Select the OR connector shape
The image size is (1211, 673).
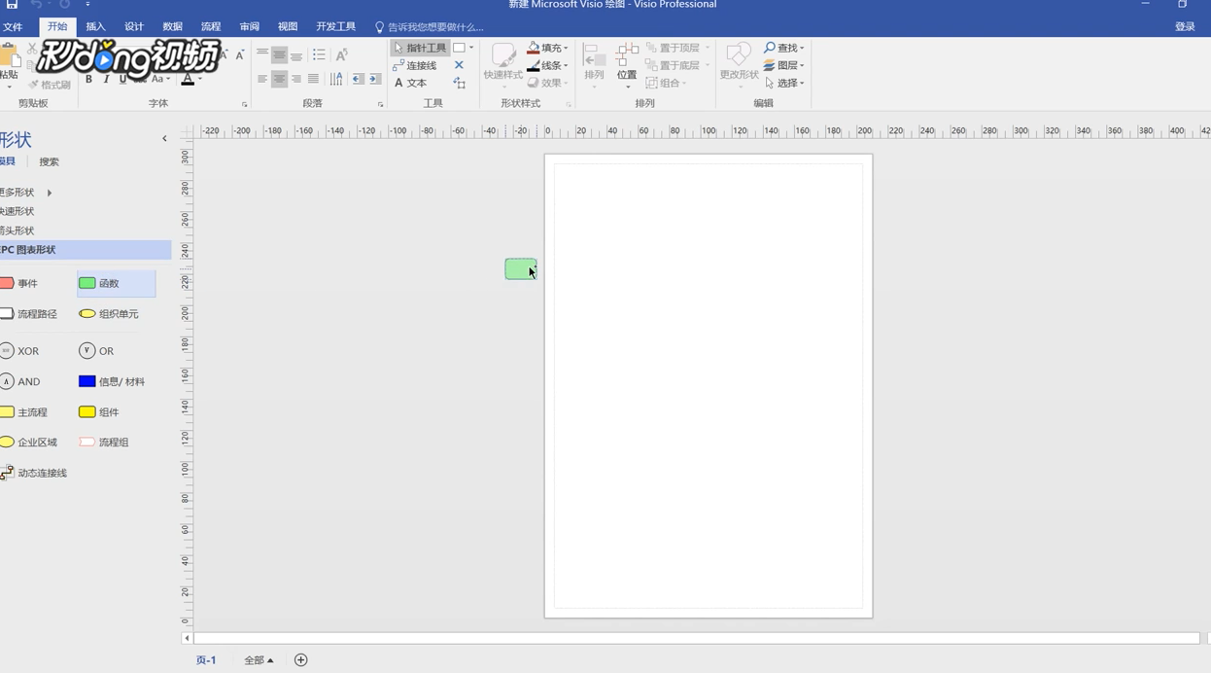point(97,351)
